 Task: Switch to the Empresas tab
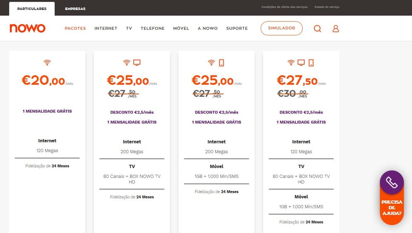(75, 9)
